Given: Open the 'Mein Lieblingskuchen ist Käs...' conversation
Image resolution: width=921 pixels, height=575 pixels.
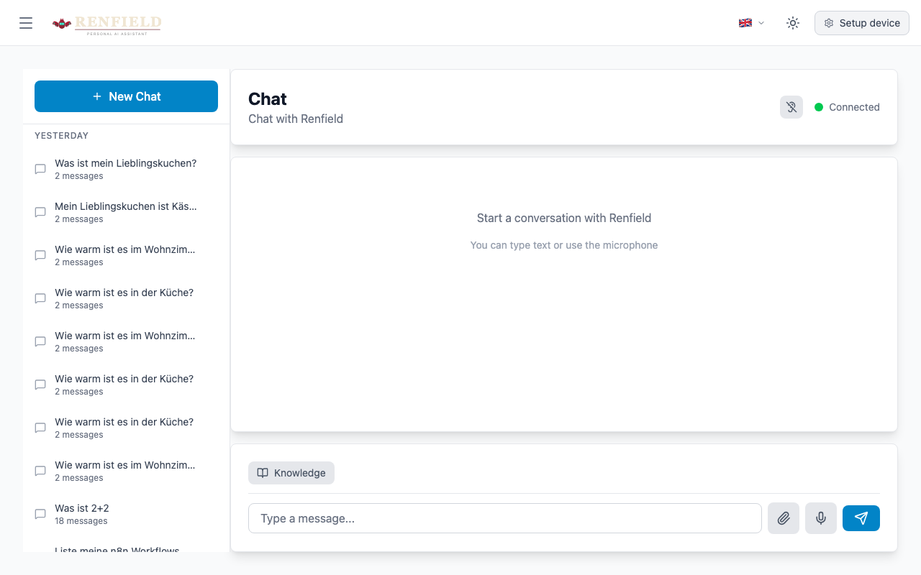Looking at the screenshot, I should (125, 211).
